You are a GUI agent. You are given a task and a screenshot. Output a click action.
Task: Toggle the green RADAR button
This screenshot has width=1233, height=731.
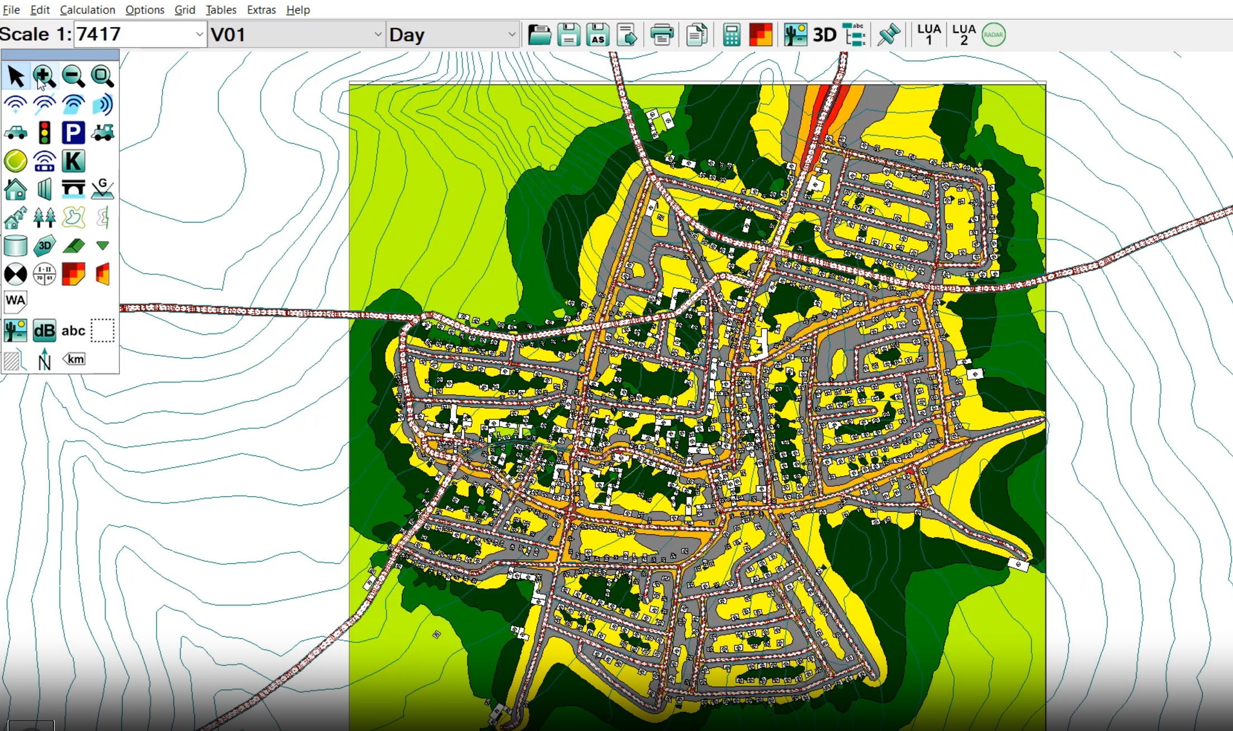click(x=993, y=35)
